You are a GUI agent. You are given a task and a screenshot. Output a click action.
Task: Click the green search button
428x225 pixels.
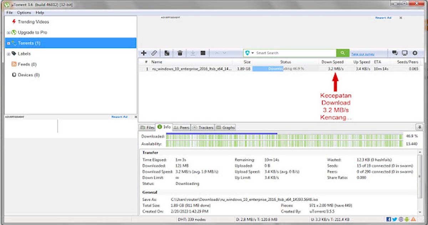343,53
